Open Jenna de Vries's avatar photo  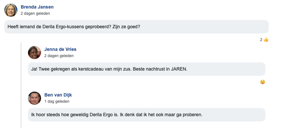click(34, 53)
